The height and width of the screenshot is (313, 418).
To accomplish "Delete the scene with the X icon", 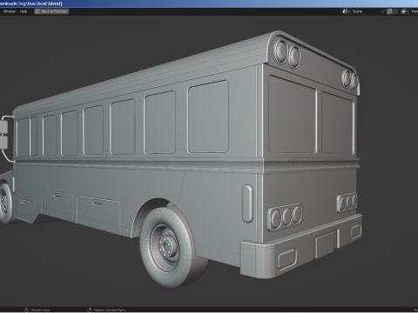I will pyautogui.click(x=395, y=11).
